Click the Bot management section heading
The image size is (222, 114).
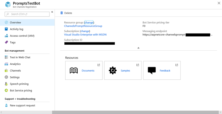pyautogui.click(x=15, y=51)
